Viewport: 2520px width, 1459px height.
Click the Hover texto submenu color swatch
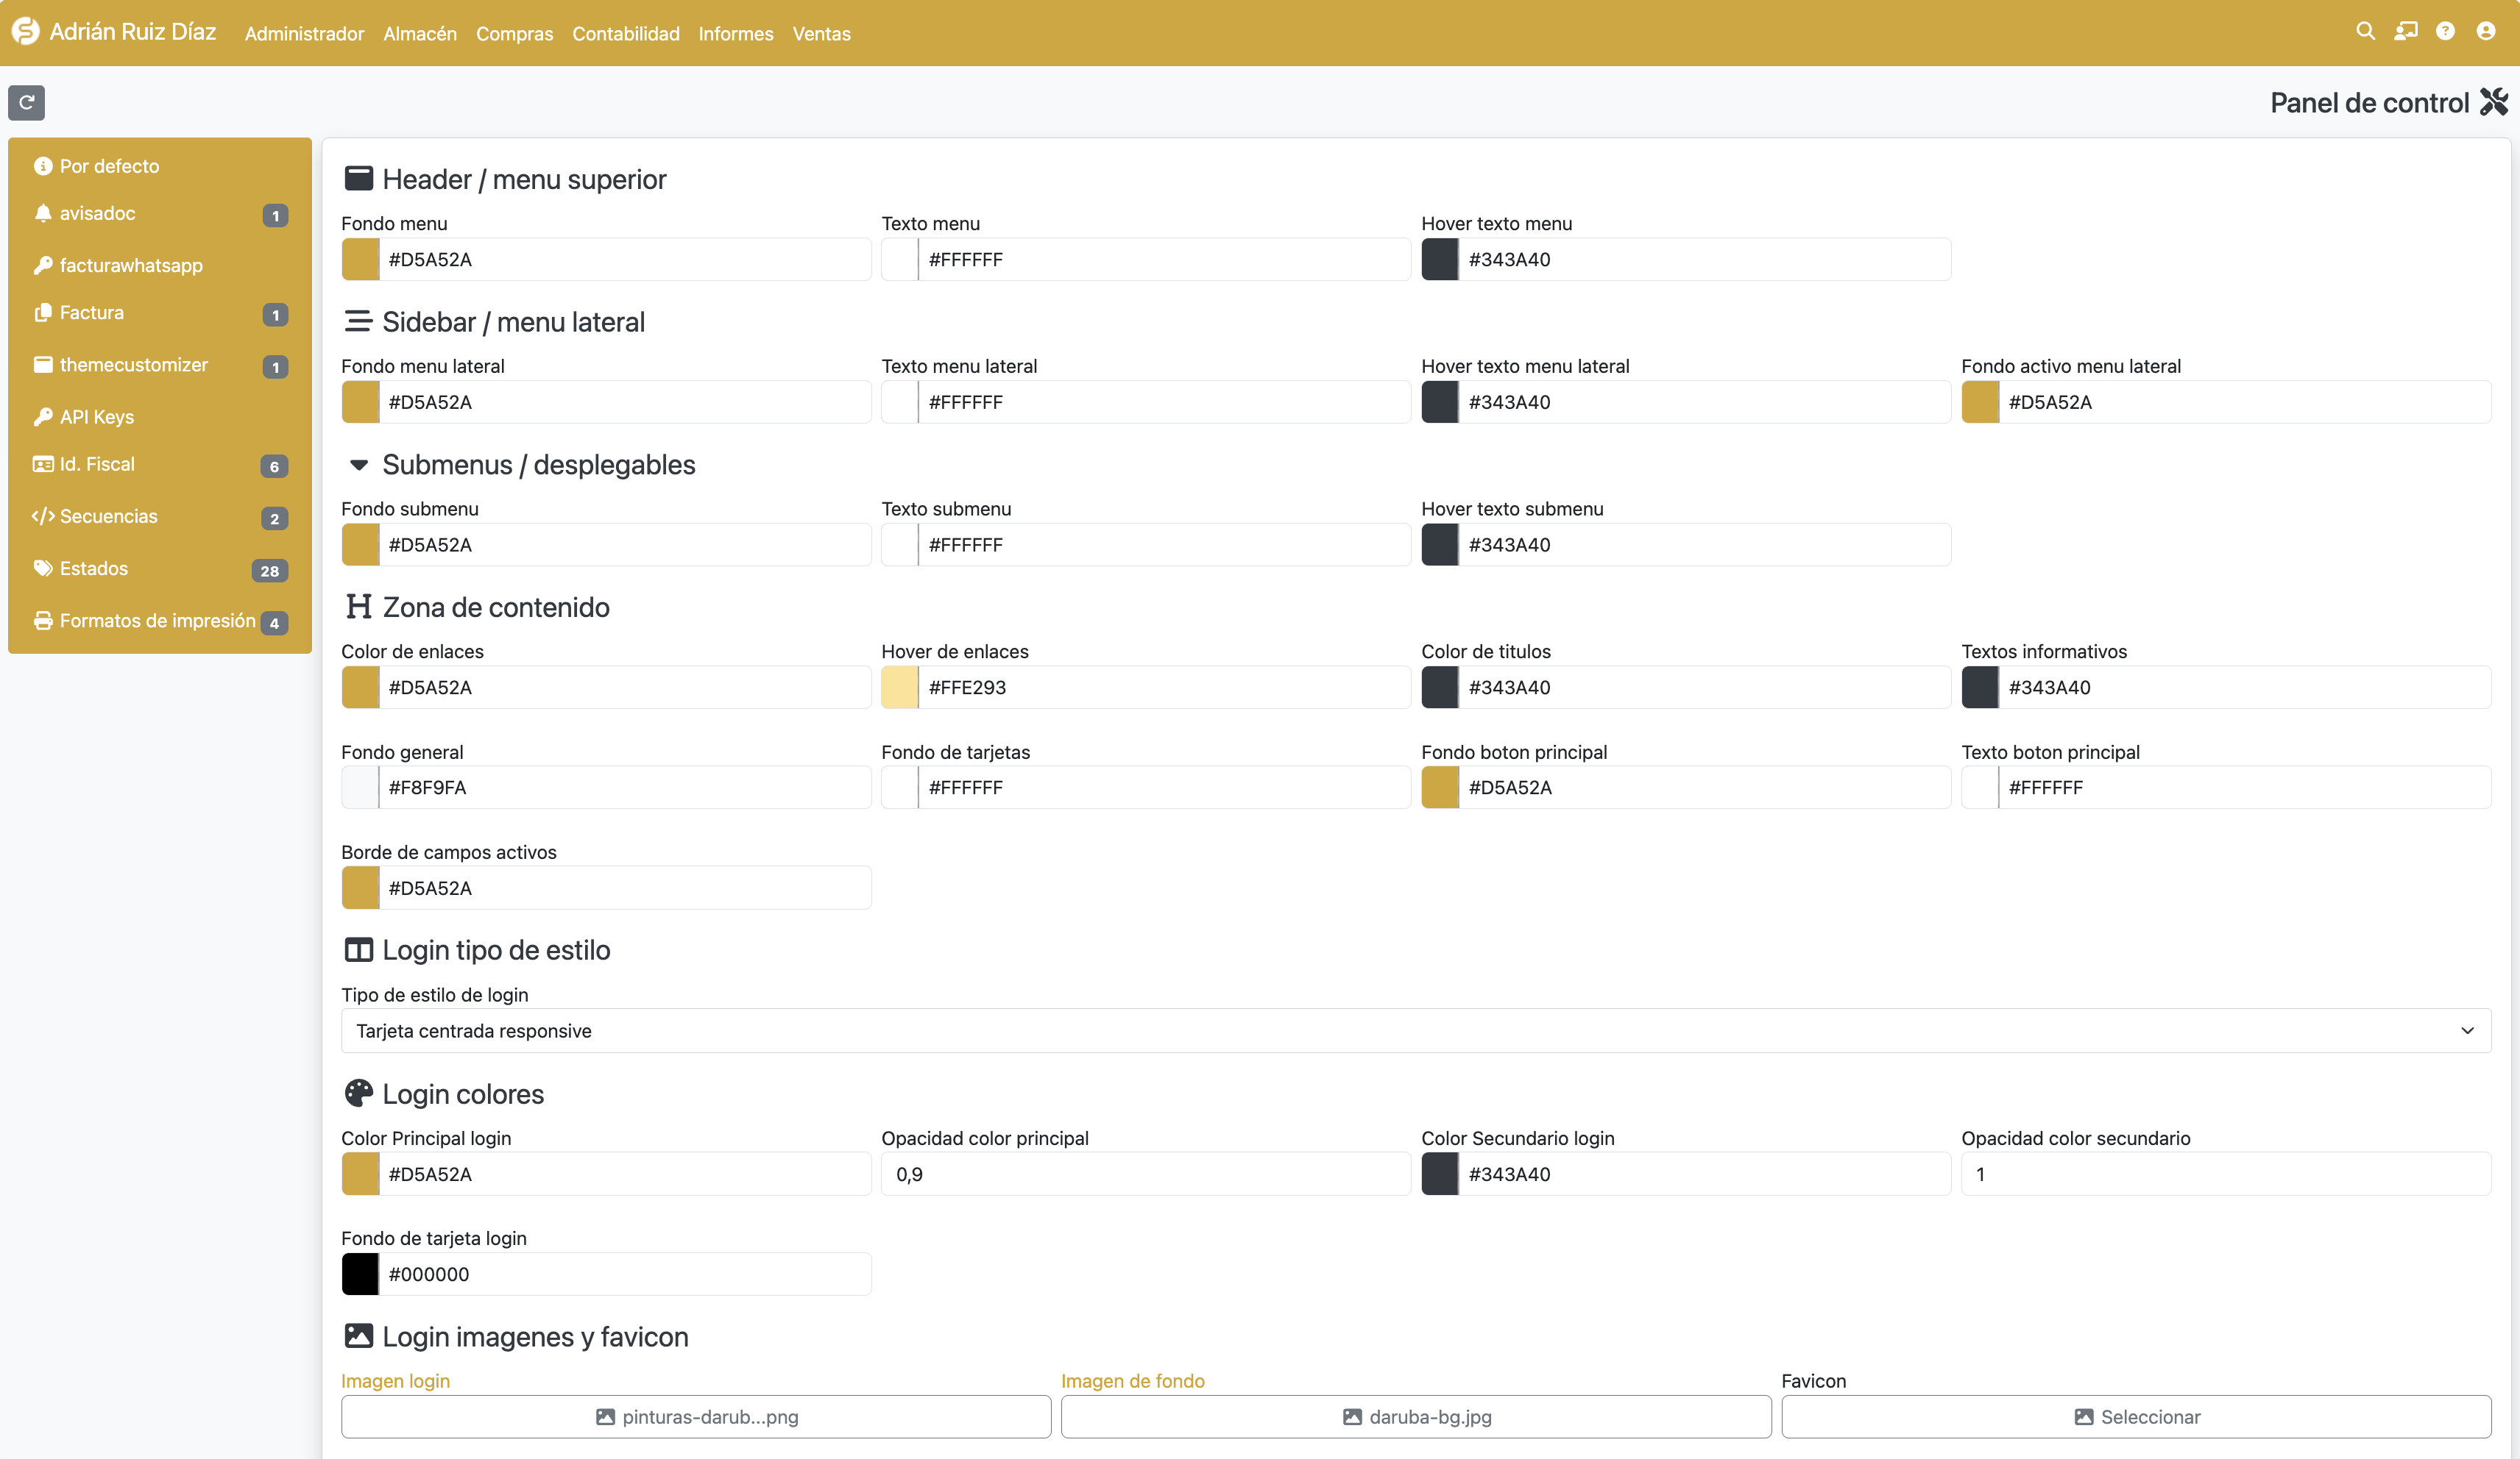[1440, 546]
